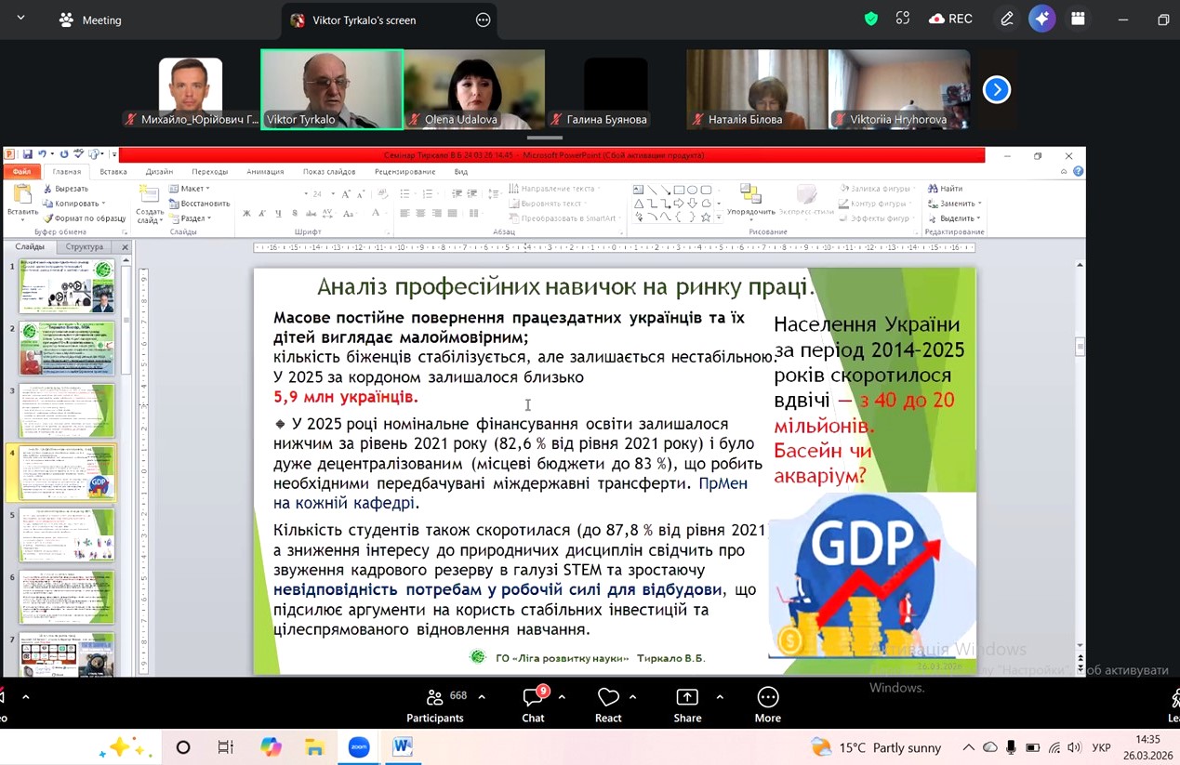Select the Olena Udalova video thumbnail

point(474,89)
